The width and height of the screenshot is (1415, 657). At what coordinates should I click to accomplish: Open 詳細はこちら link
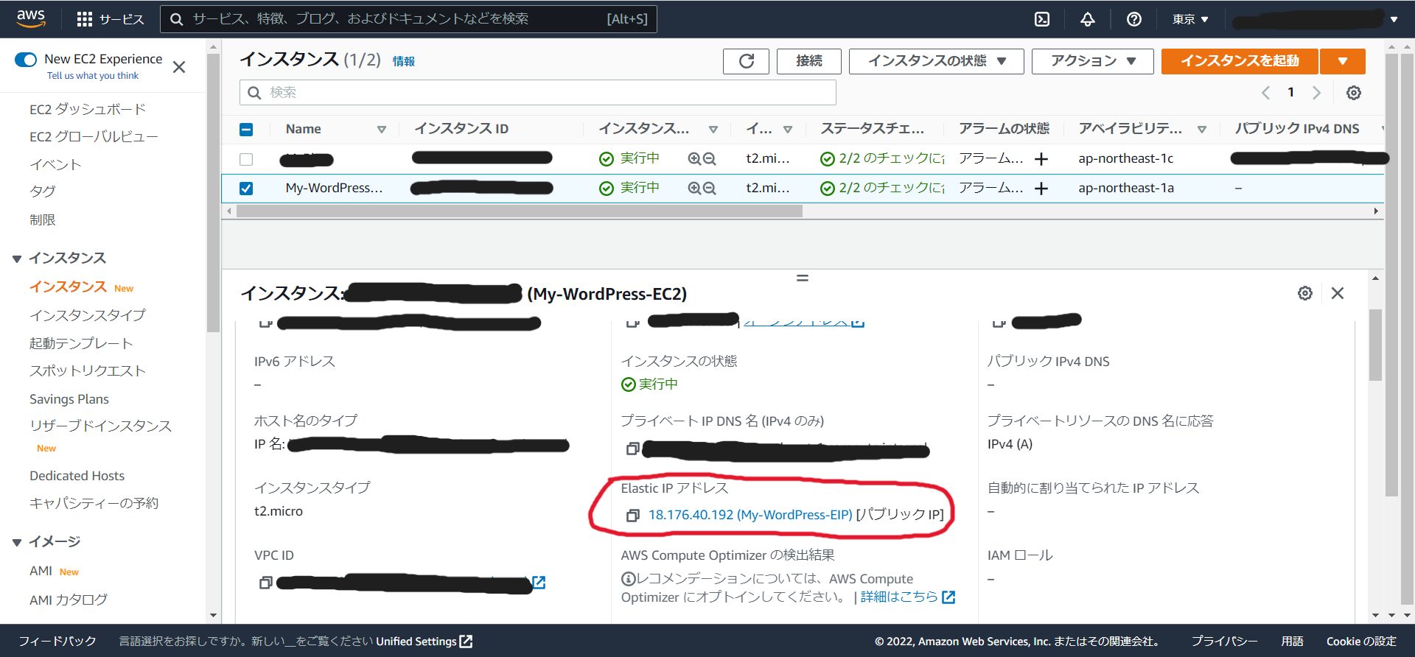coord(907,597)
